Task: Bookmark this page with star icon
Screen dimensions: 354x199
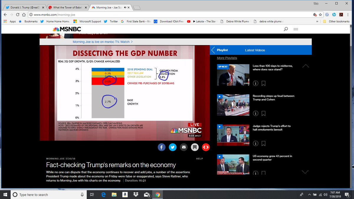Action: click(320, 14)
